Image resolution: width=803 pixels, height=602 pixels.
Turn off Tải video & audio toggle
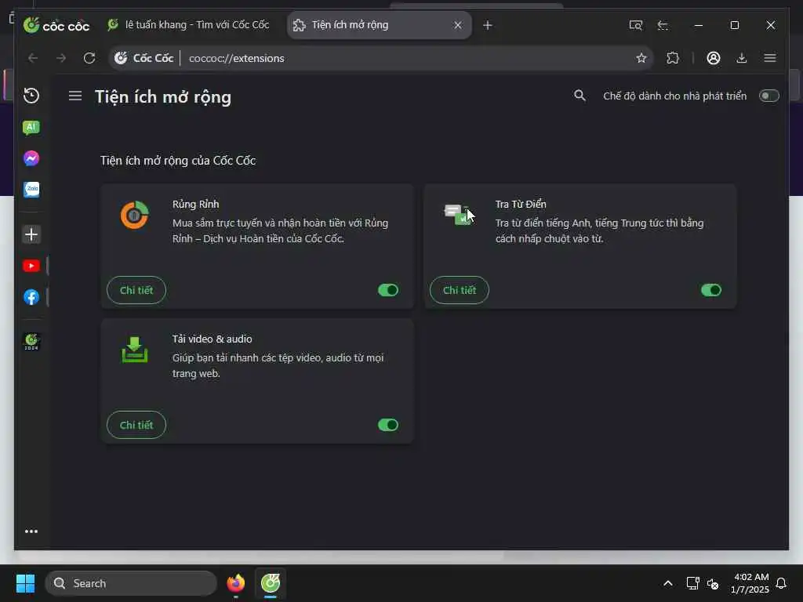point(388,425)
